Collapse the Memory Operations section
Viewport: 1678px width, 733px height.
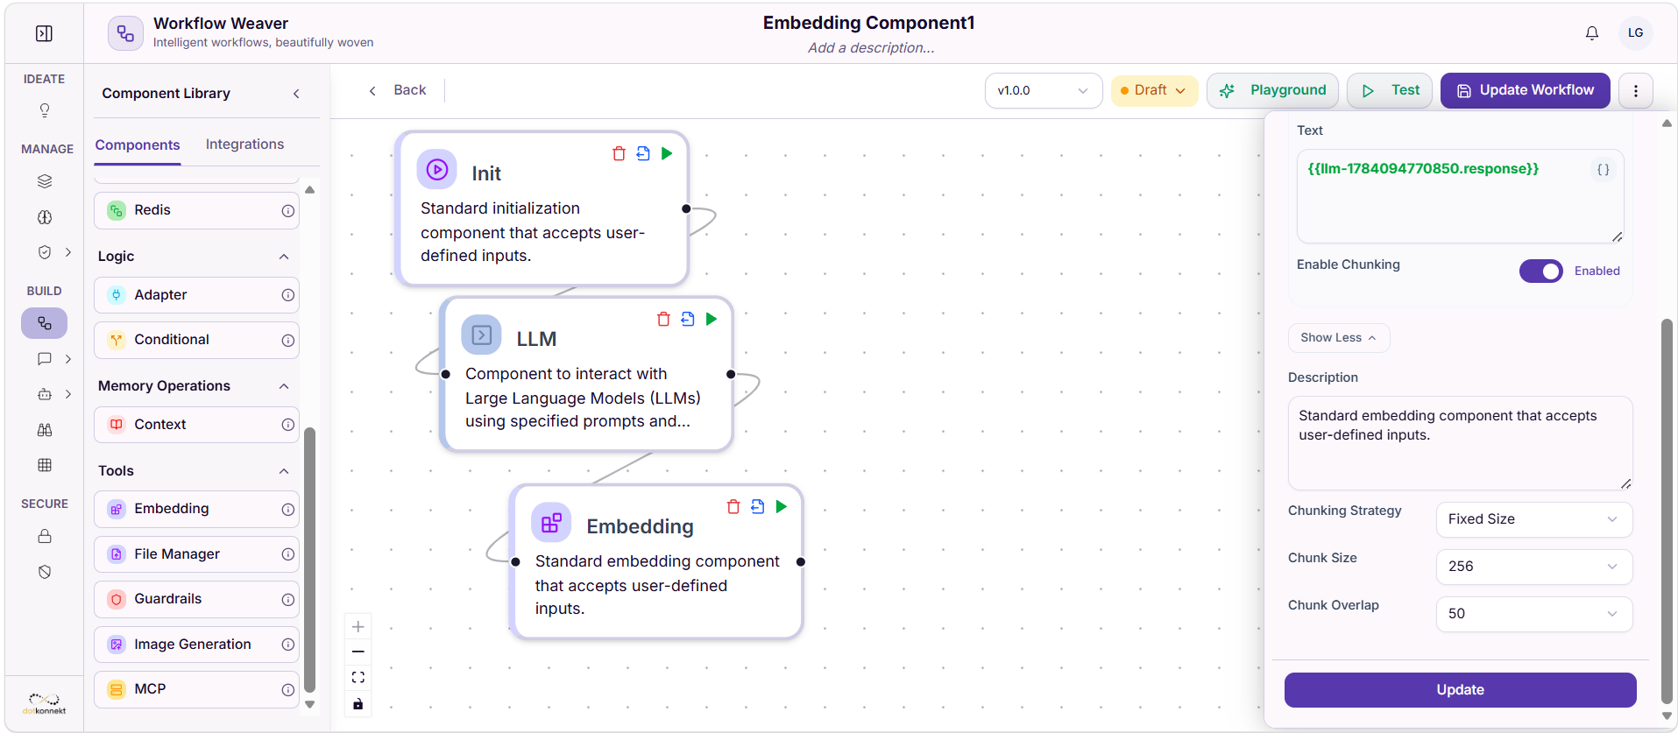tap(284, 386)
